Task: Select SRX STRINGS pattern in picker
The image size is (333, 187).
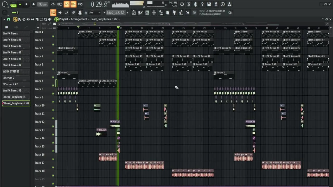Action: [x=16, y=71]
